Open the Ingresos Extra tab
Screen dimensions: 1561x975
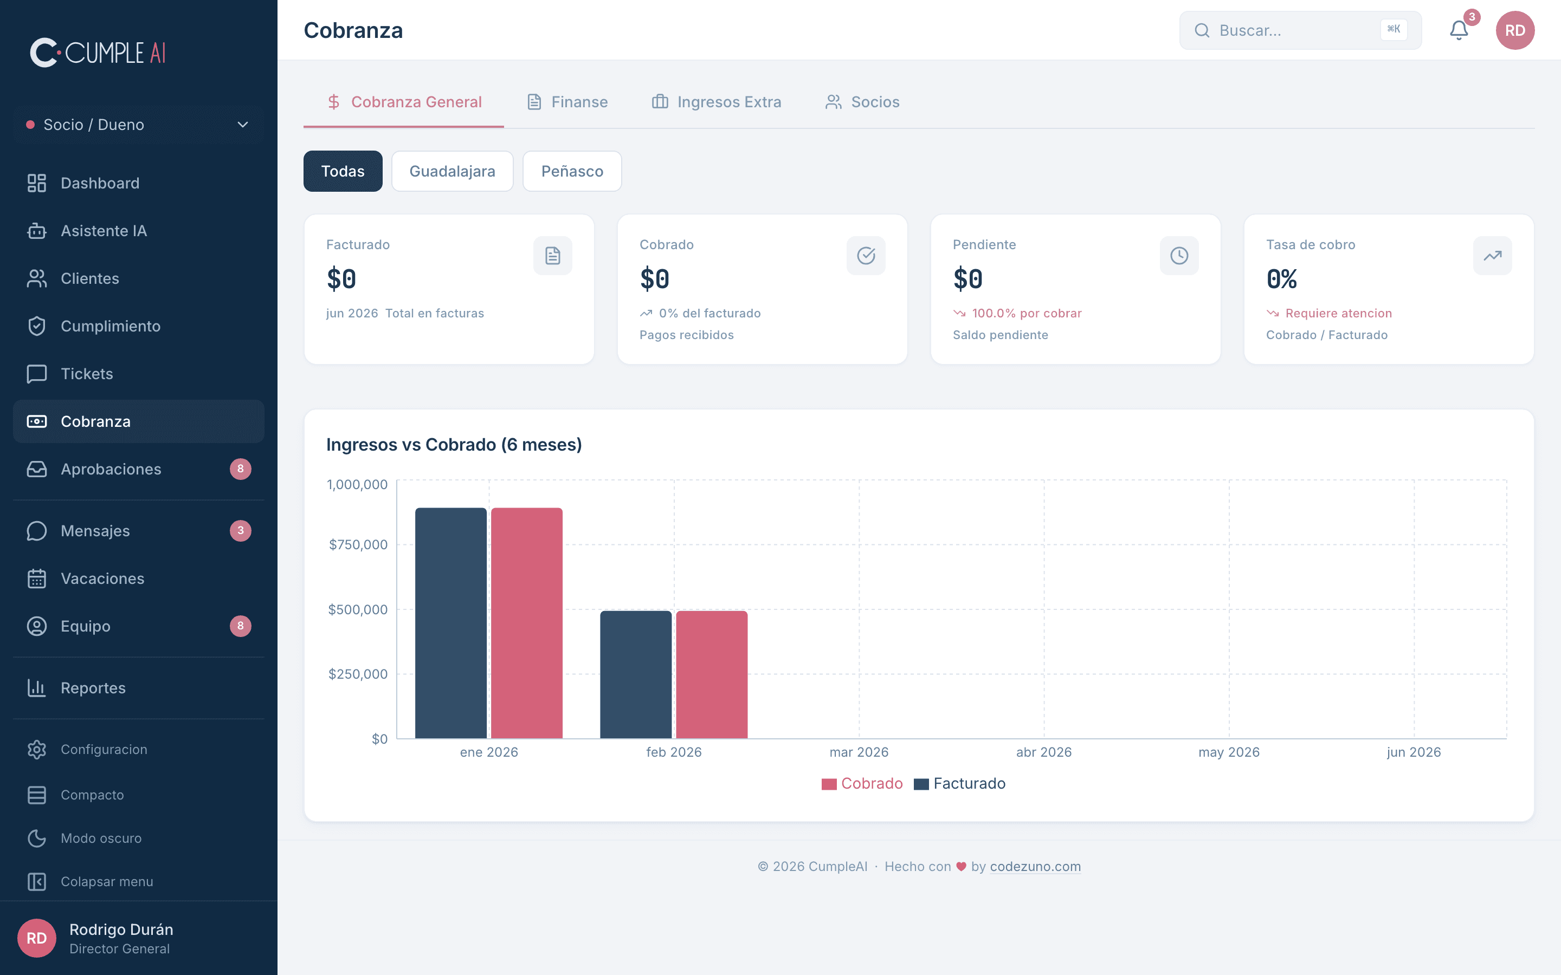(717, 102)
